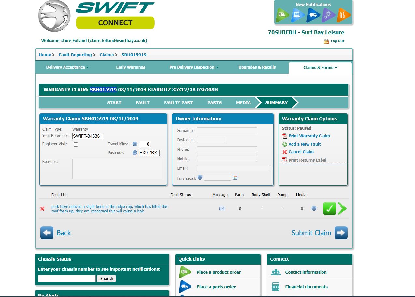Click the parts order truck icon in Quick Links
The image size is (415, 297).
[185, 287]
